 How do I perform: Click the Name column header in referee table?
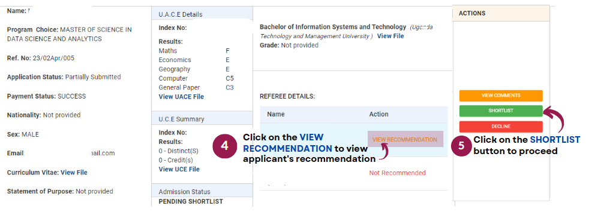click(275, 114)
